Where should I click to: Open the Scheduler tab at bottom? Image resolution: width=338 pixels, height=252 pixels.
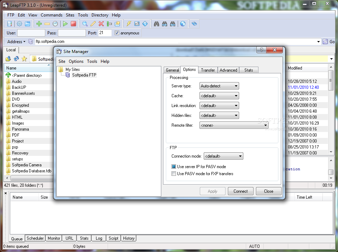pos(35,238)
